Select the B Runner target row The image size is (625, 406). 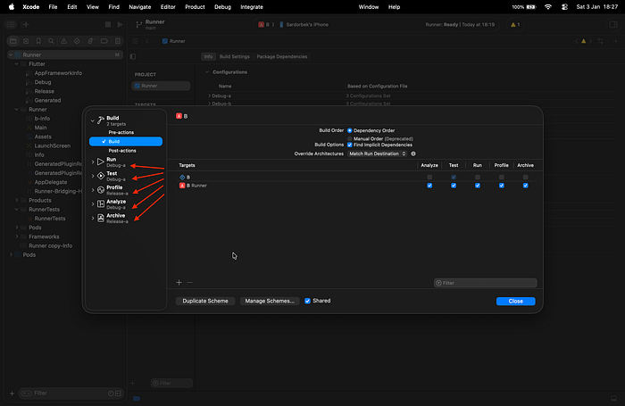click(x=357, y=186)
